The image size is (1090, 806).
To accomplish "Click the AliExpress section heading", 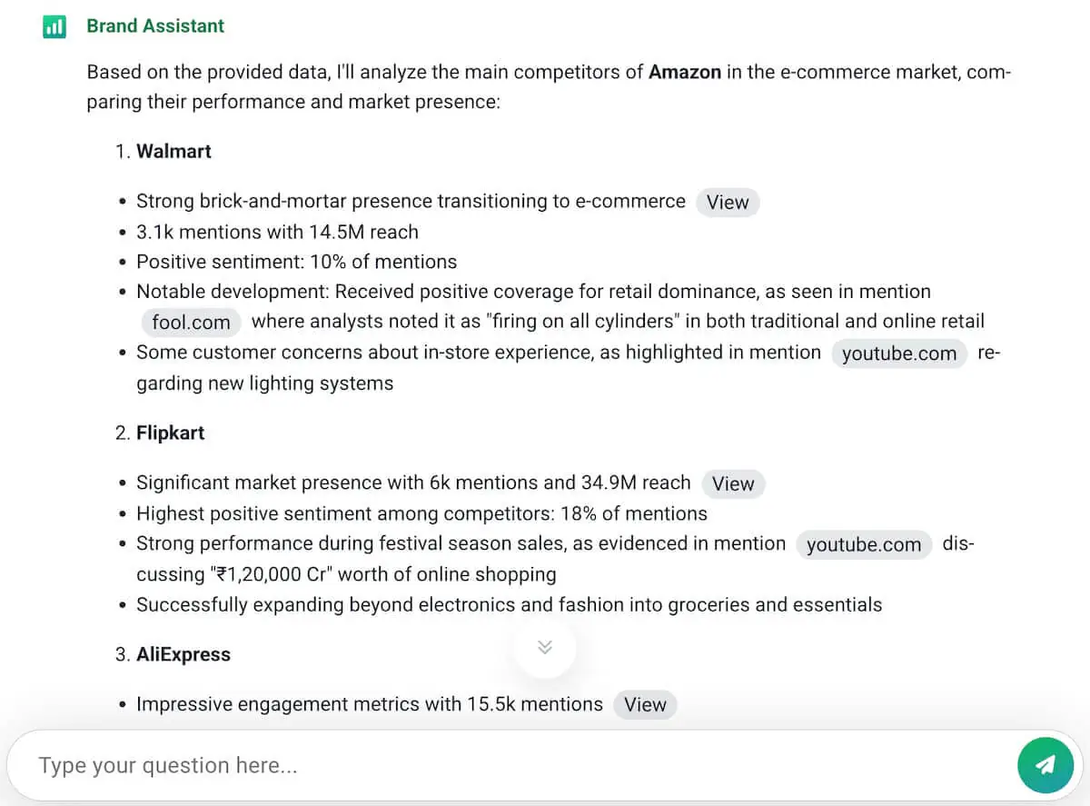I will click(x=184, y=654).
